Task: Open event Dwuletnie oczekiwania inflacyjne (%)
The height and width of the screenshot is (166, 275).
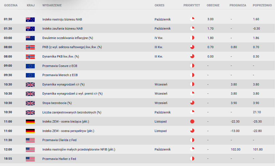Action: tap(68, 38)
